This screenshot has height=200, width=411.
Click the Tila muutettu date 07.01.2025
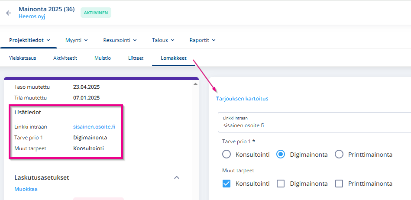click(x=87, y=98)
